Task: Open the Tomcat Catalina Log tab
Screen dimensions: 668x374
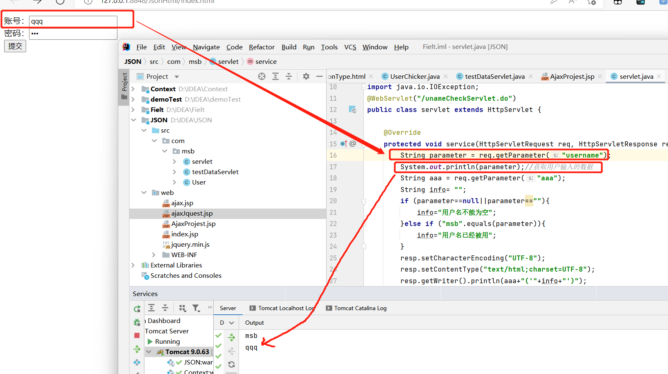Action: pos(356,308)
